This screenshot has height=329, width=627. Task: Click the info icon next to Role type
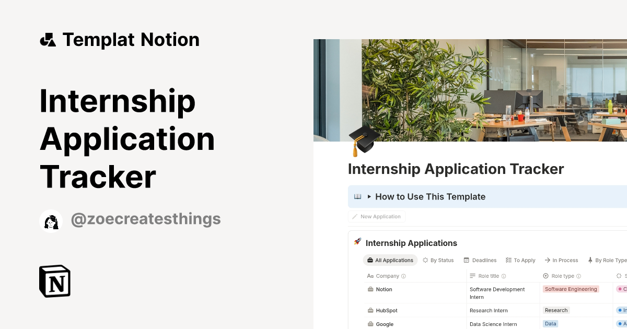(x=578, y=276)
